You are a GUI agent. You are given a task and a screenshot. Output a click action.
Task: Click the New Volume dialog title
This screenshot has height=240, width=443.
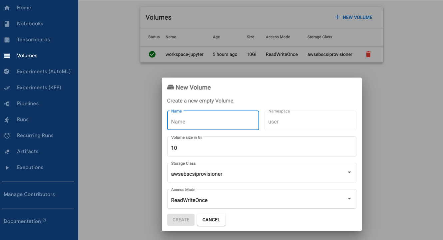coord(193,88)
